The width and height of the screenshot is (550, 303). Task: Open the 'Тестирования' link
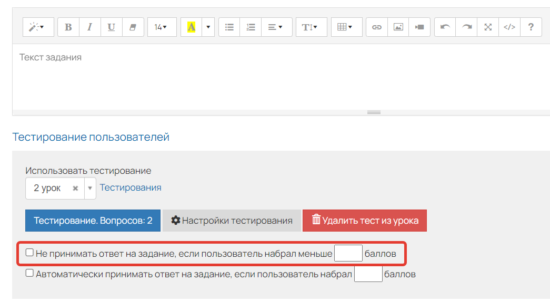[x=131, y=187]
